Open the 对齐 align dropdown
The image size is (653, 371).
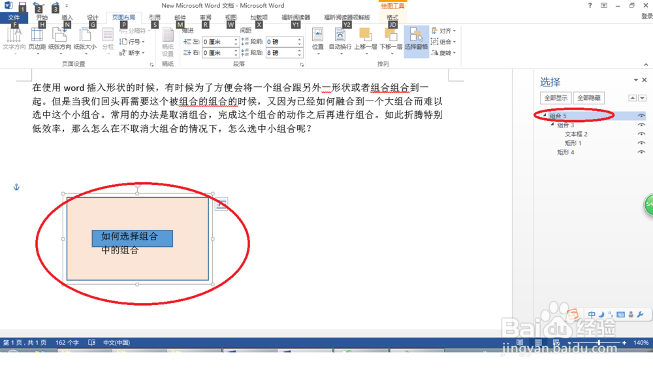click(443, 31)
